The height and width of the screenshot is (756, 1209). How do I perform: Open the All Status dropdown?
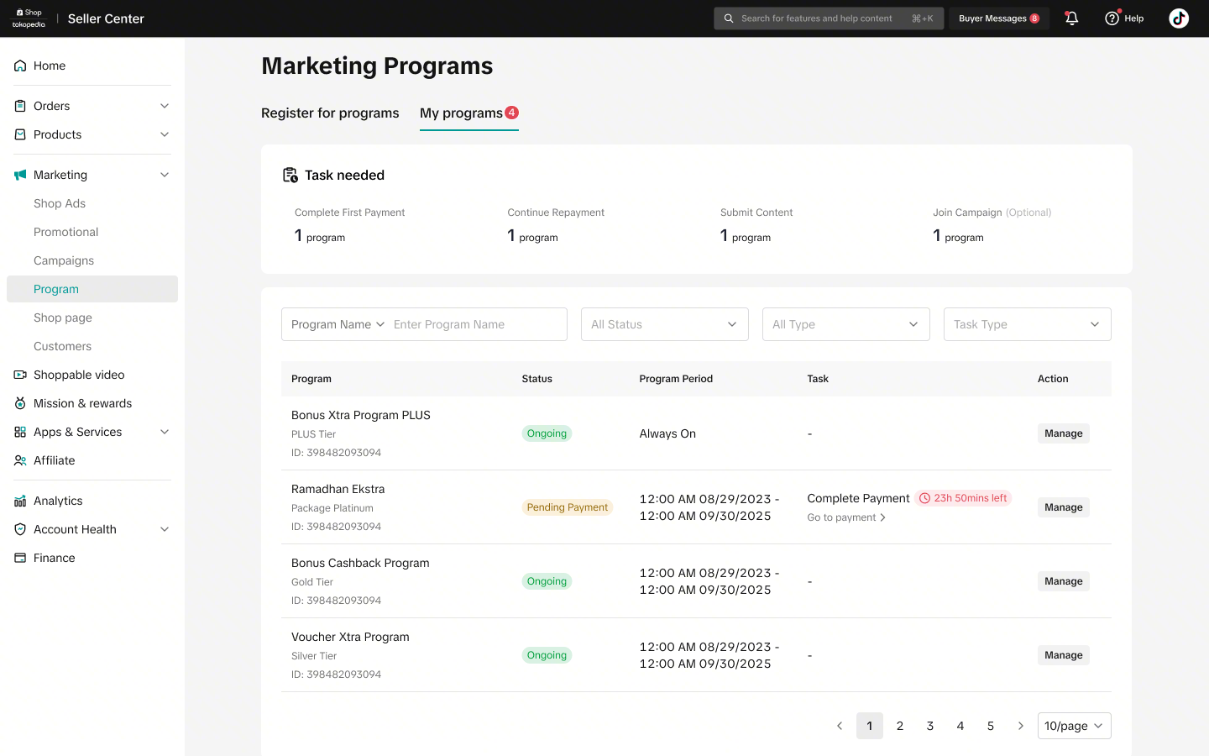coord(665,324)
